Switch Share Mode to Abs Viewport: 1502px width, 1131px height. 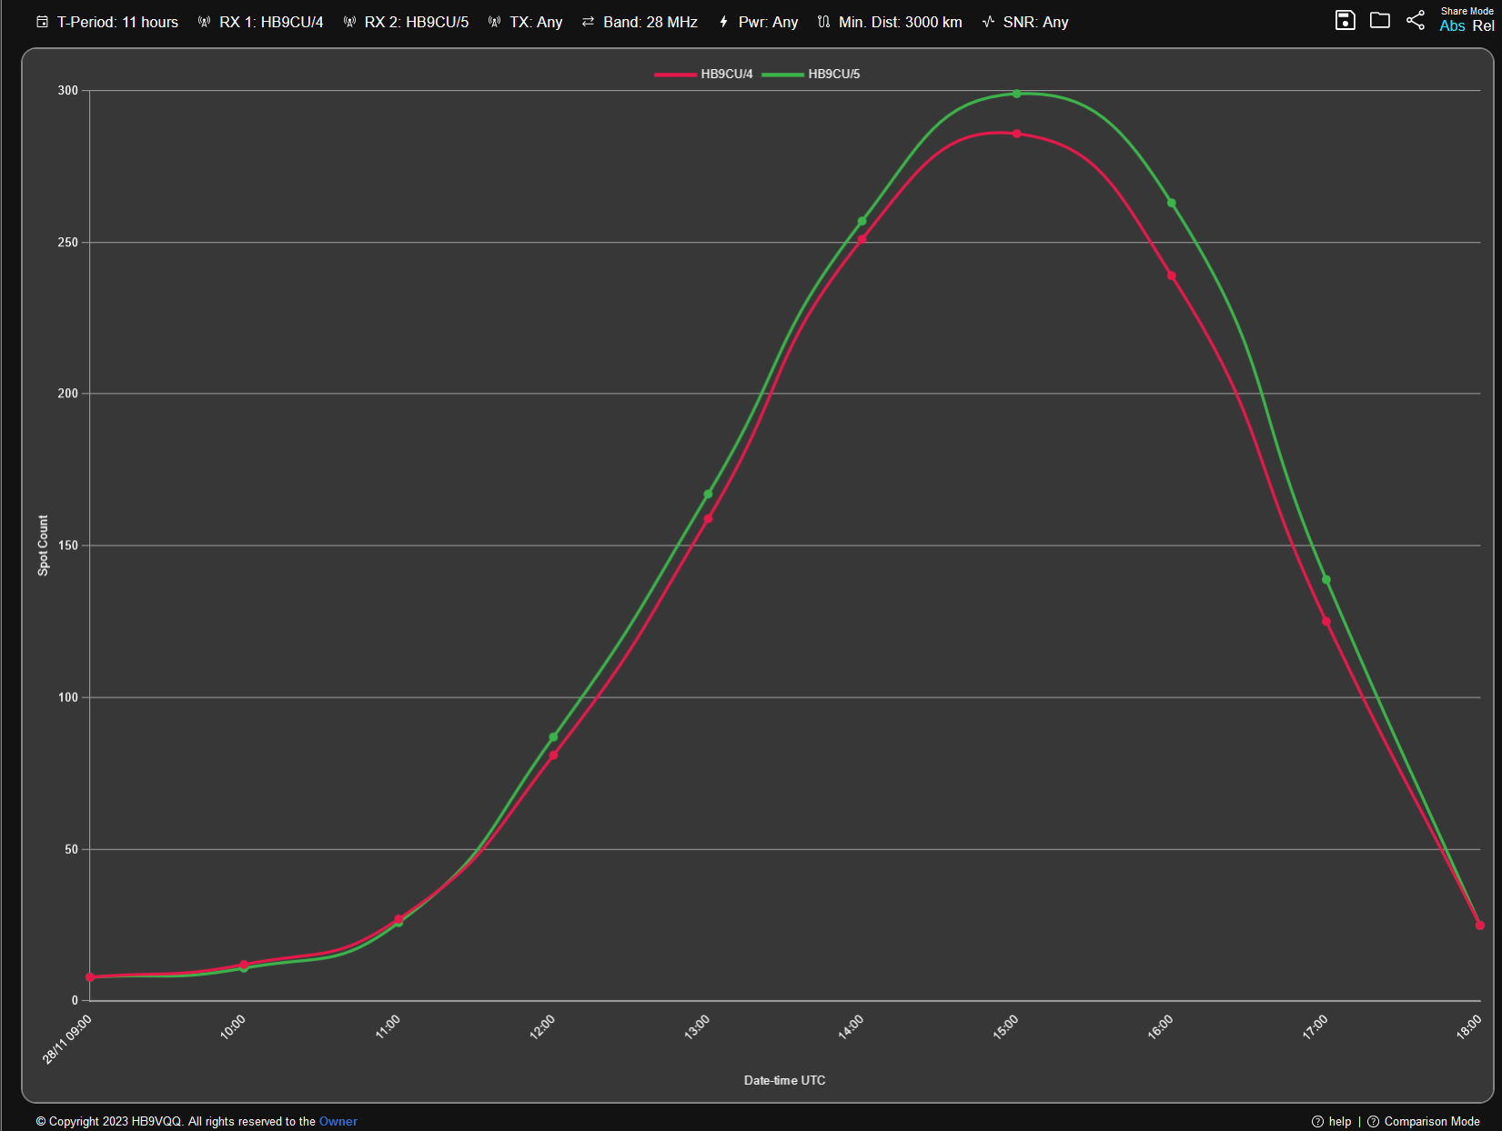pyautogui.click(x=1451, y=26)
